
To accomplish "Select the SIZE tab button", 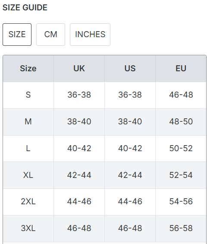I will pos(17,35).
